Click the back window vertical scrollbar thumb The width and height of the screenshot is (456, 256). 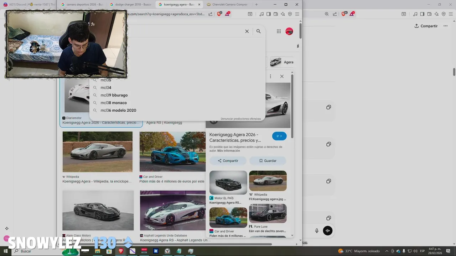(454, 71)
